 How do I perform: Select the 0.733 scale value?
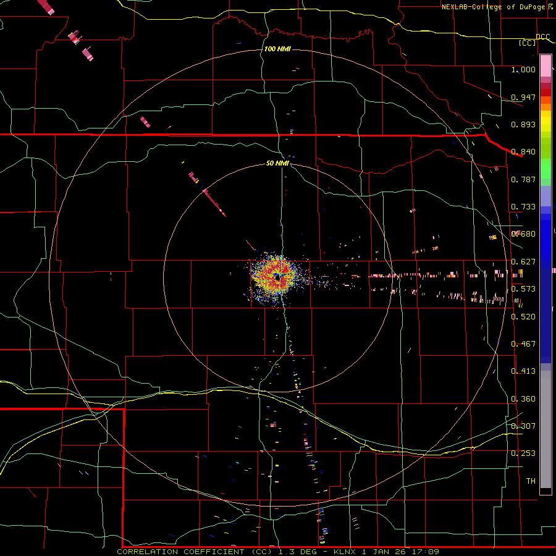tap(523, 207)
